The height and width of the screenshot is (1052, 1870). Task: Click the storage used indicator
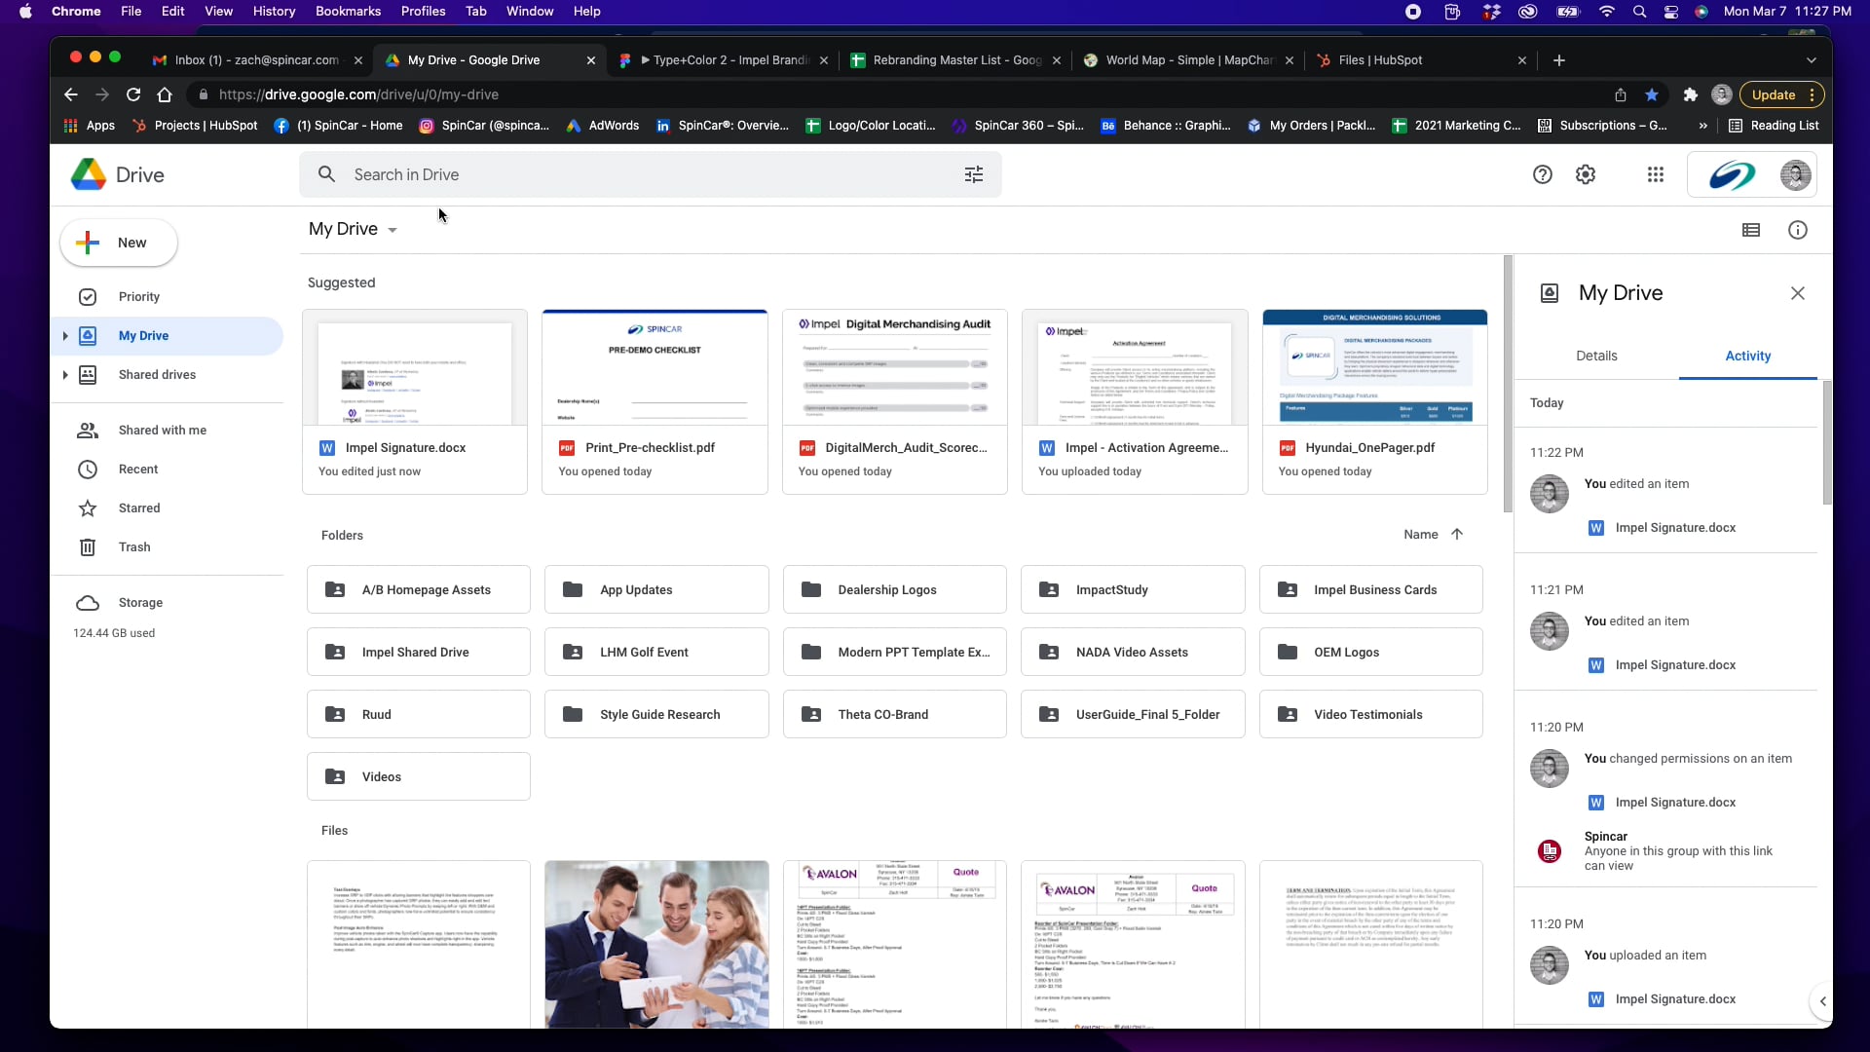coord(114,633)
